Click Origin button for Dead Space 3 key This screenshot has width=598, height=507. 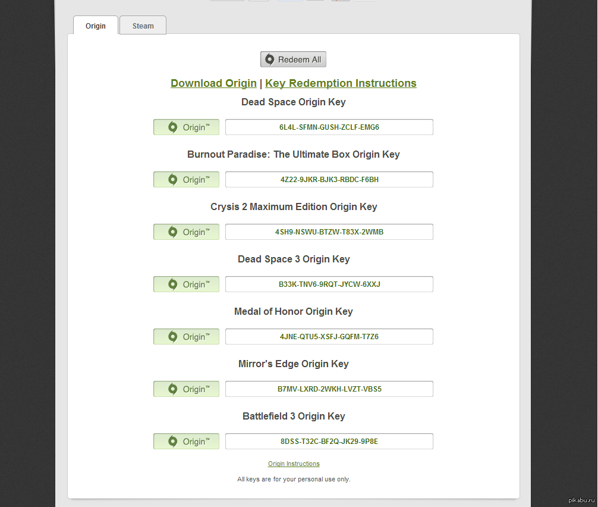click(186, 284)
